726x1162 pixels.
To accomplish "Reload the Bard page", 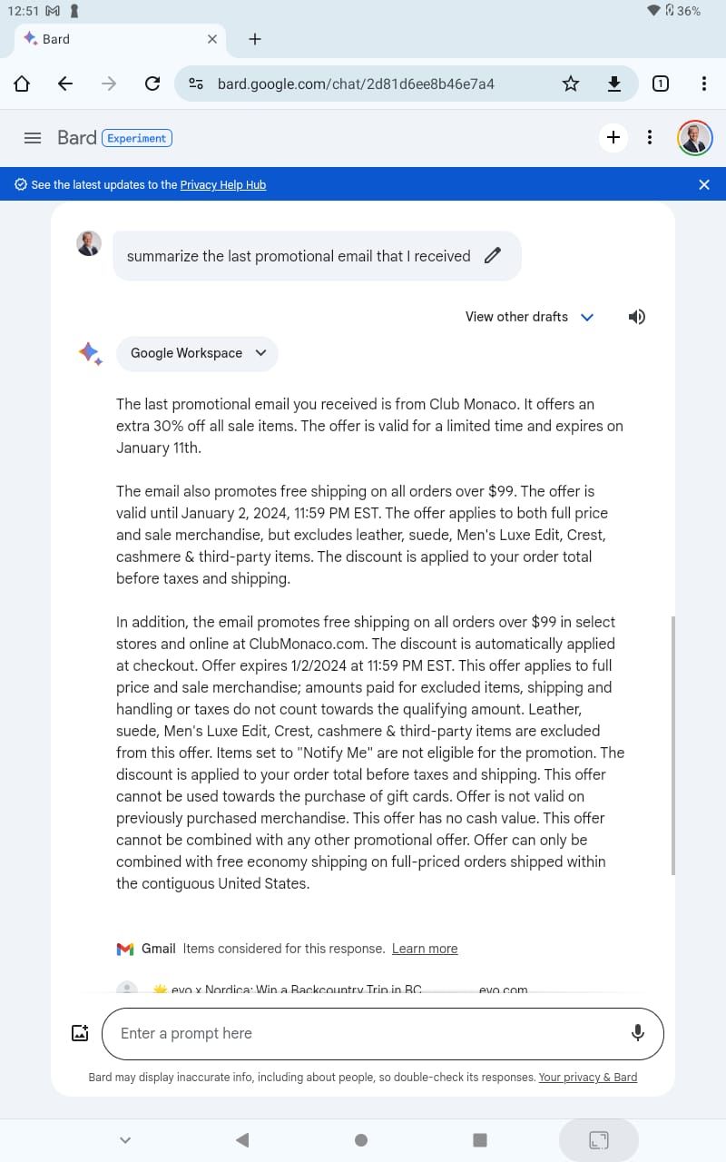I will [152, 84].
